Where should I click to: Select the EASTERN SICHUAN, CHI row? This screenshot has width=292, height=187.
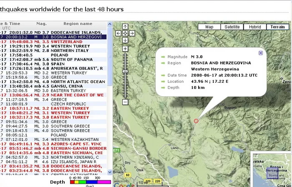(x=53, y=153)
